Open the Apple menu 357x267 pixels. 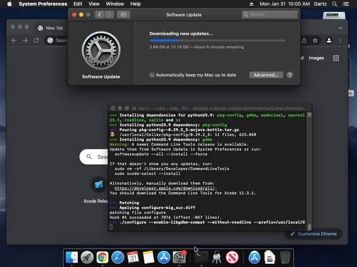click(x=9, y=4)
